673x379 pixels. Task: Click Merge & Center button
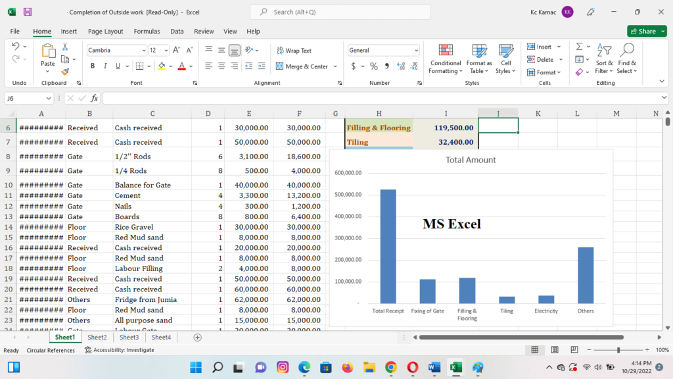point(302,66)
